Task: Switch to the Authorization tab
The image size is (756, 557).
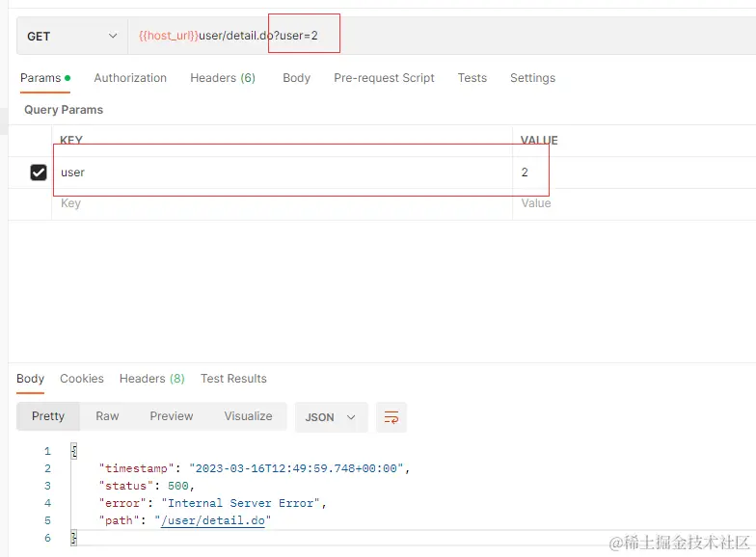Action: 130,78
